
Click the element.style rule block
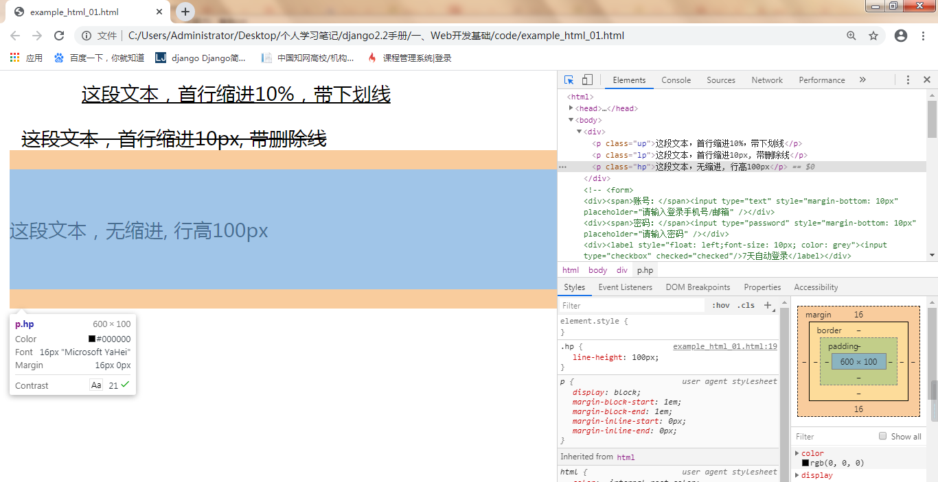pyautogui.click(x=667, y=326)
